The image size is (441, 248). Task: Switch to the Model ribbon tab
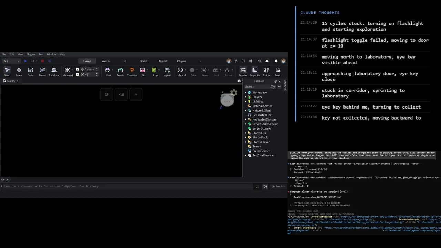(163, 61)
